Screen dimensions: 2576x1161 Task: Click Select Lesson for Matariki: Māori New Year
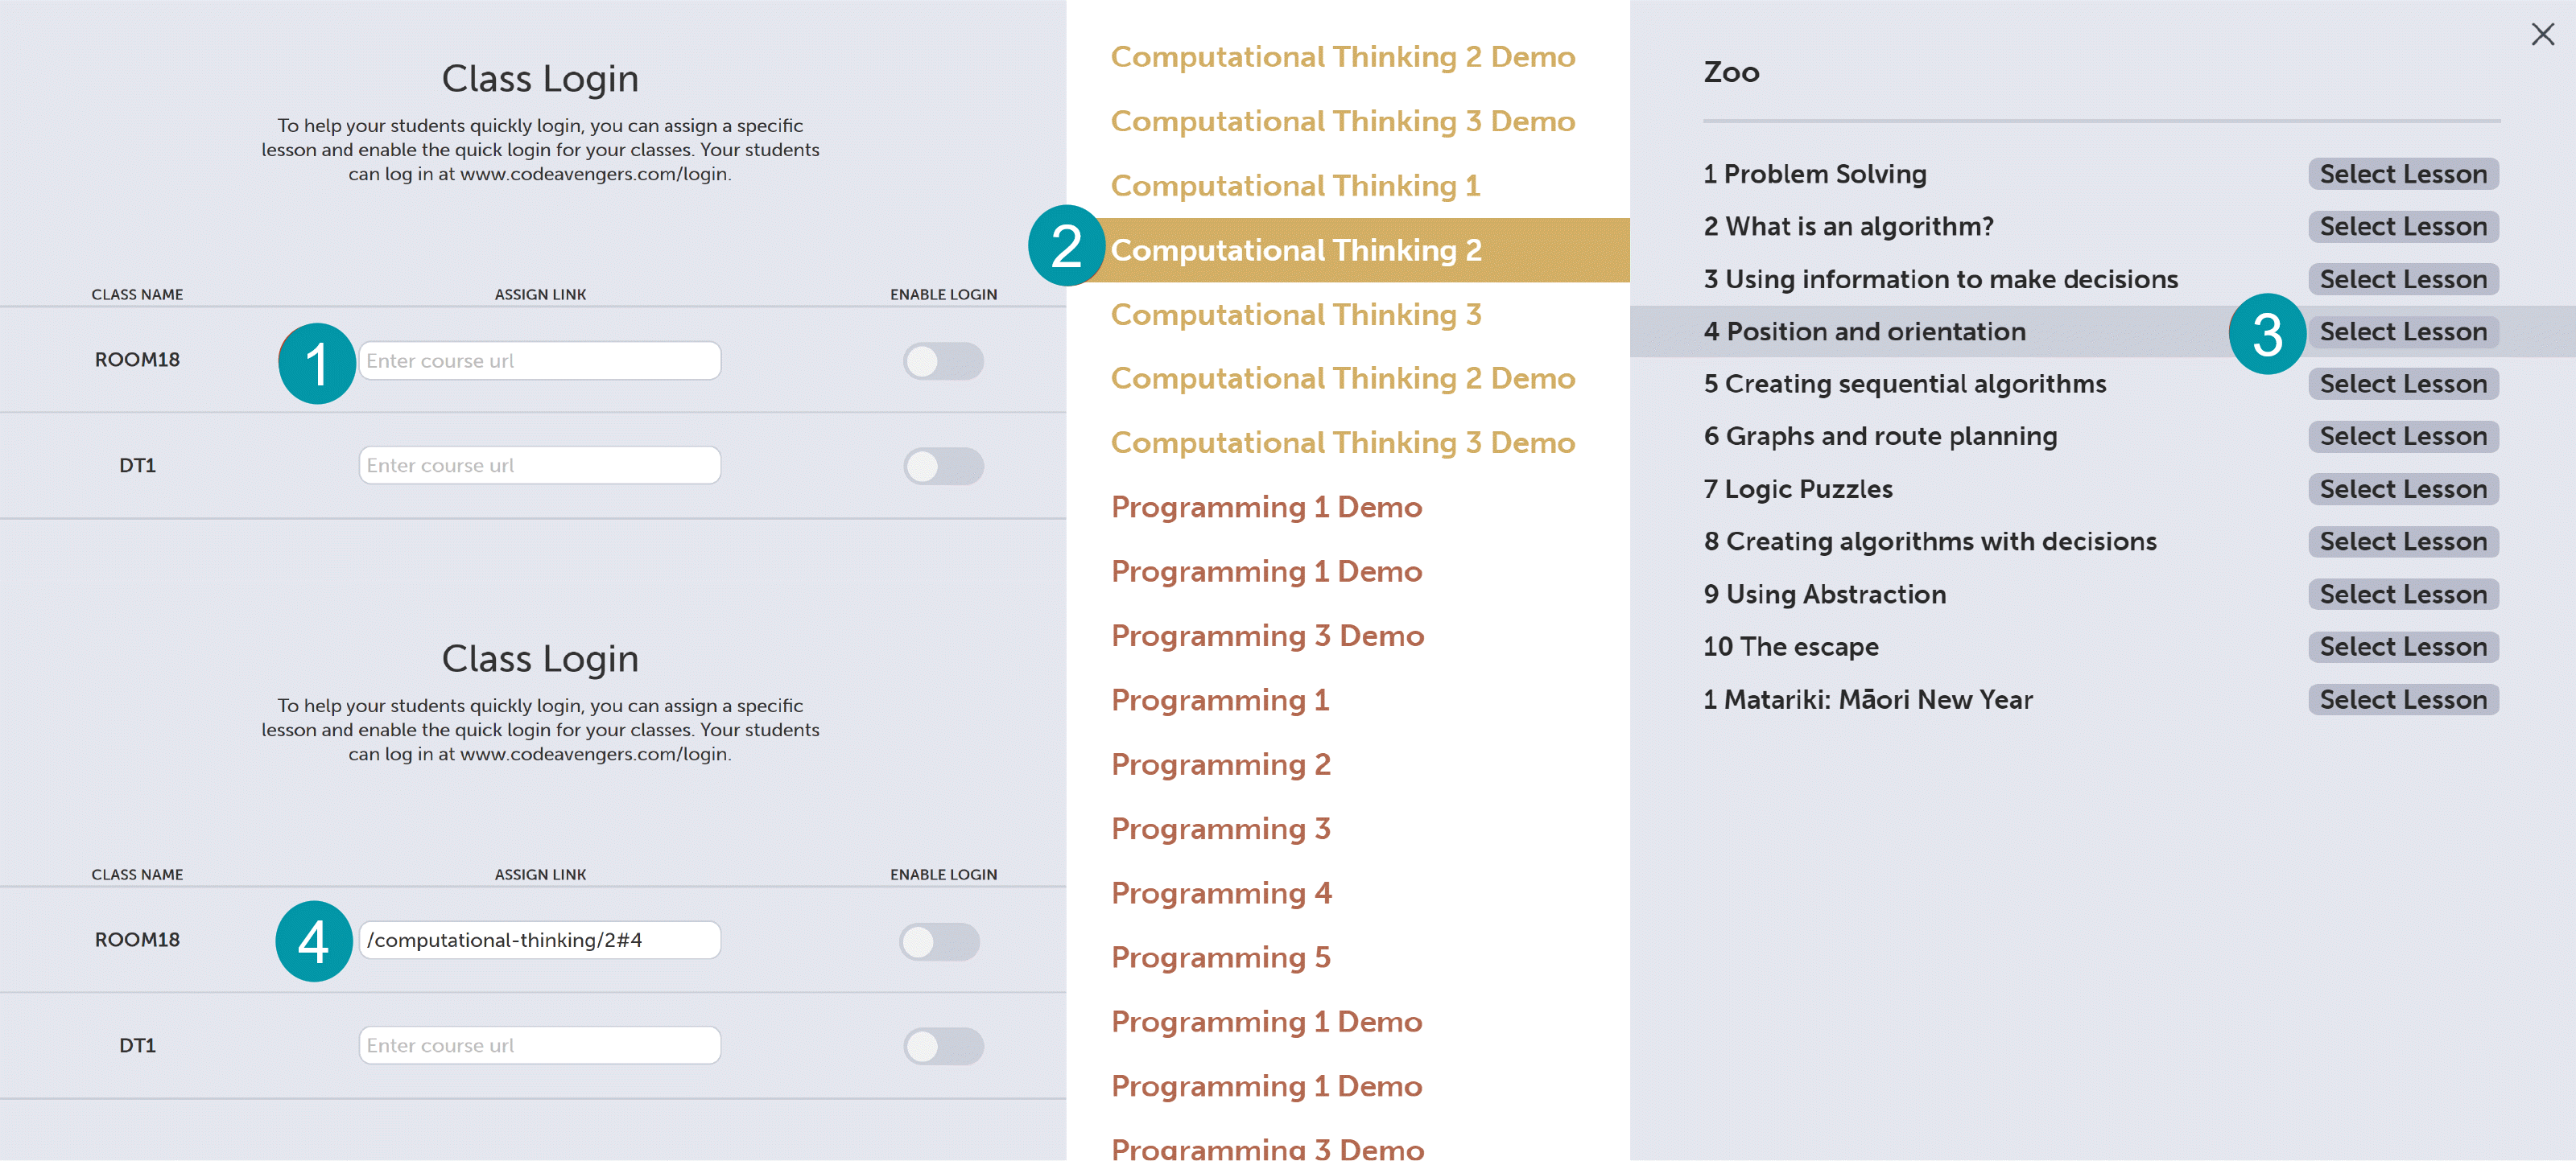click(x=2403, y=698)
